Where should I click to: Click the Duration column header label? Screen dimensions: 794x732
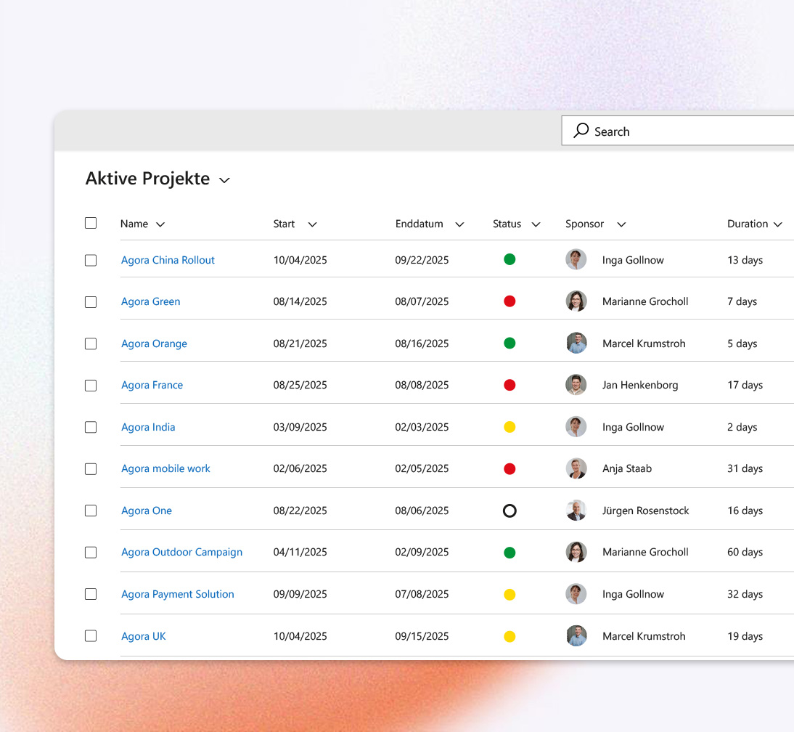pyautogui.click(x=748, y=224)
